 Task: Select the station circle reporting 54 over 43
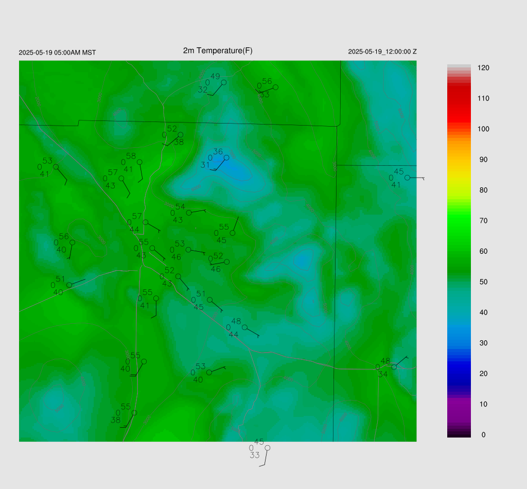(x=189, y=213)
